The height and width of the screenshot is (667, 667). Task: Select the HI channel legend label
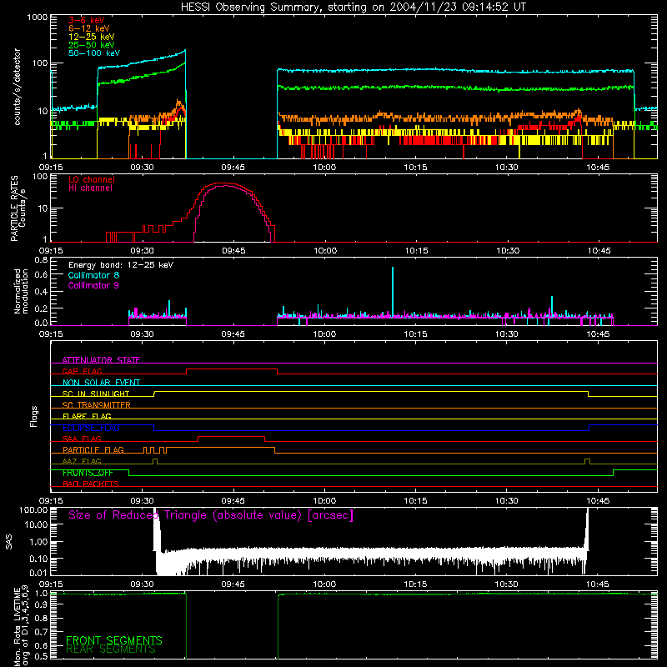tap(90, 188)
